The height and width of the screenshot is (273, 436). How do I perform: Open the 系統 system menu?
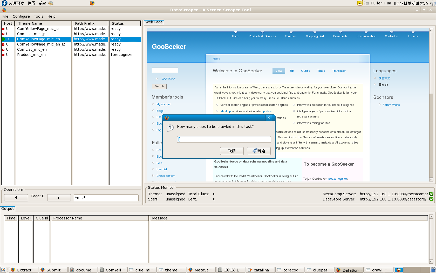pos(42,3)
